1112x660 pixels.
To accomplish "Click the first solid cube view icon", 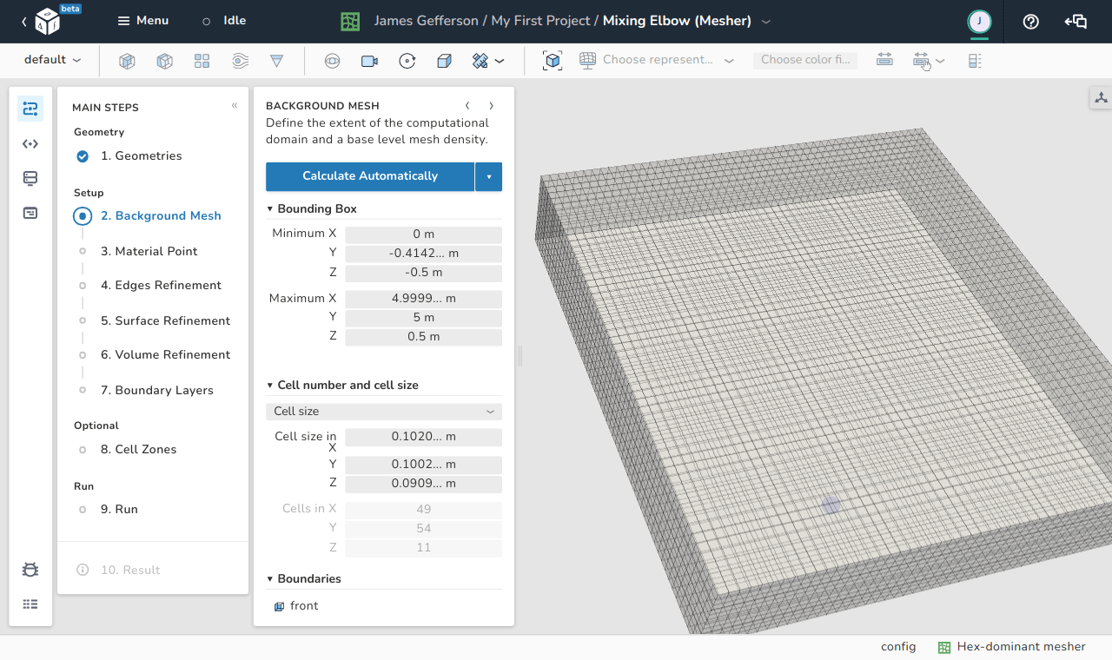I will tap(127, 61).
